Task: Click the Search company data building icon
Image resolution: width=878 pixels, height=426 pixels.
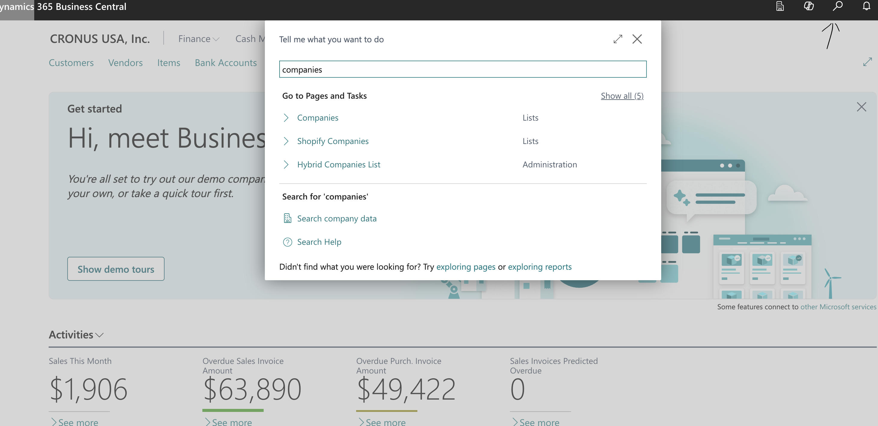Action: [287, 218]
